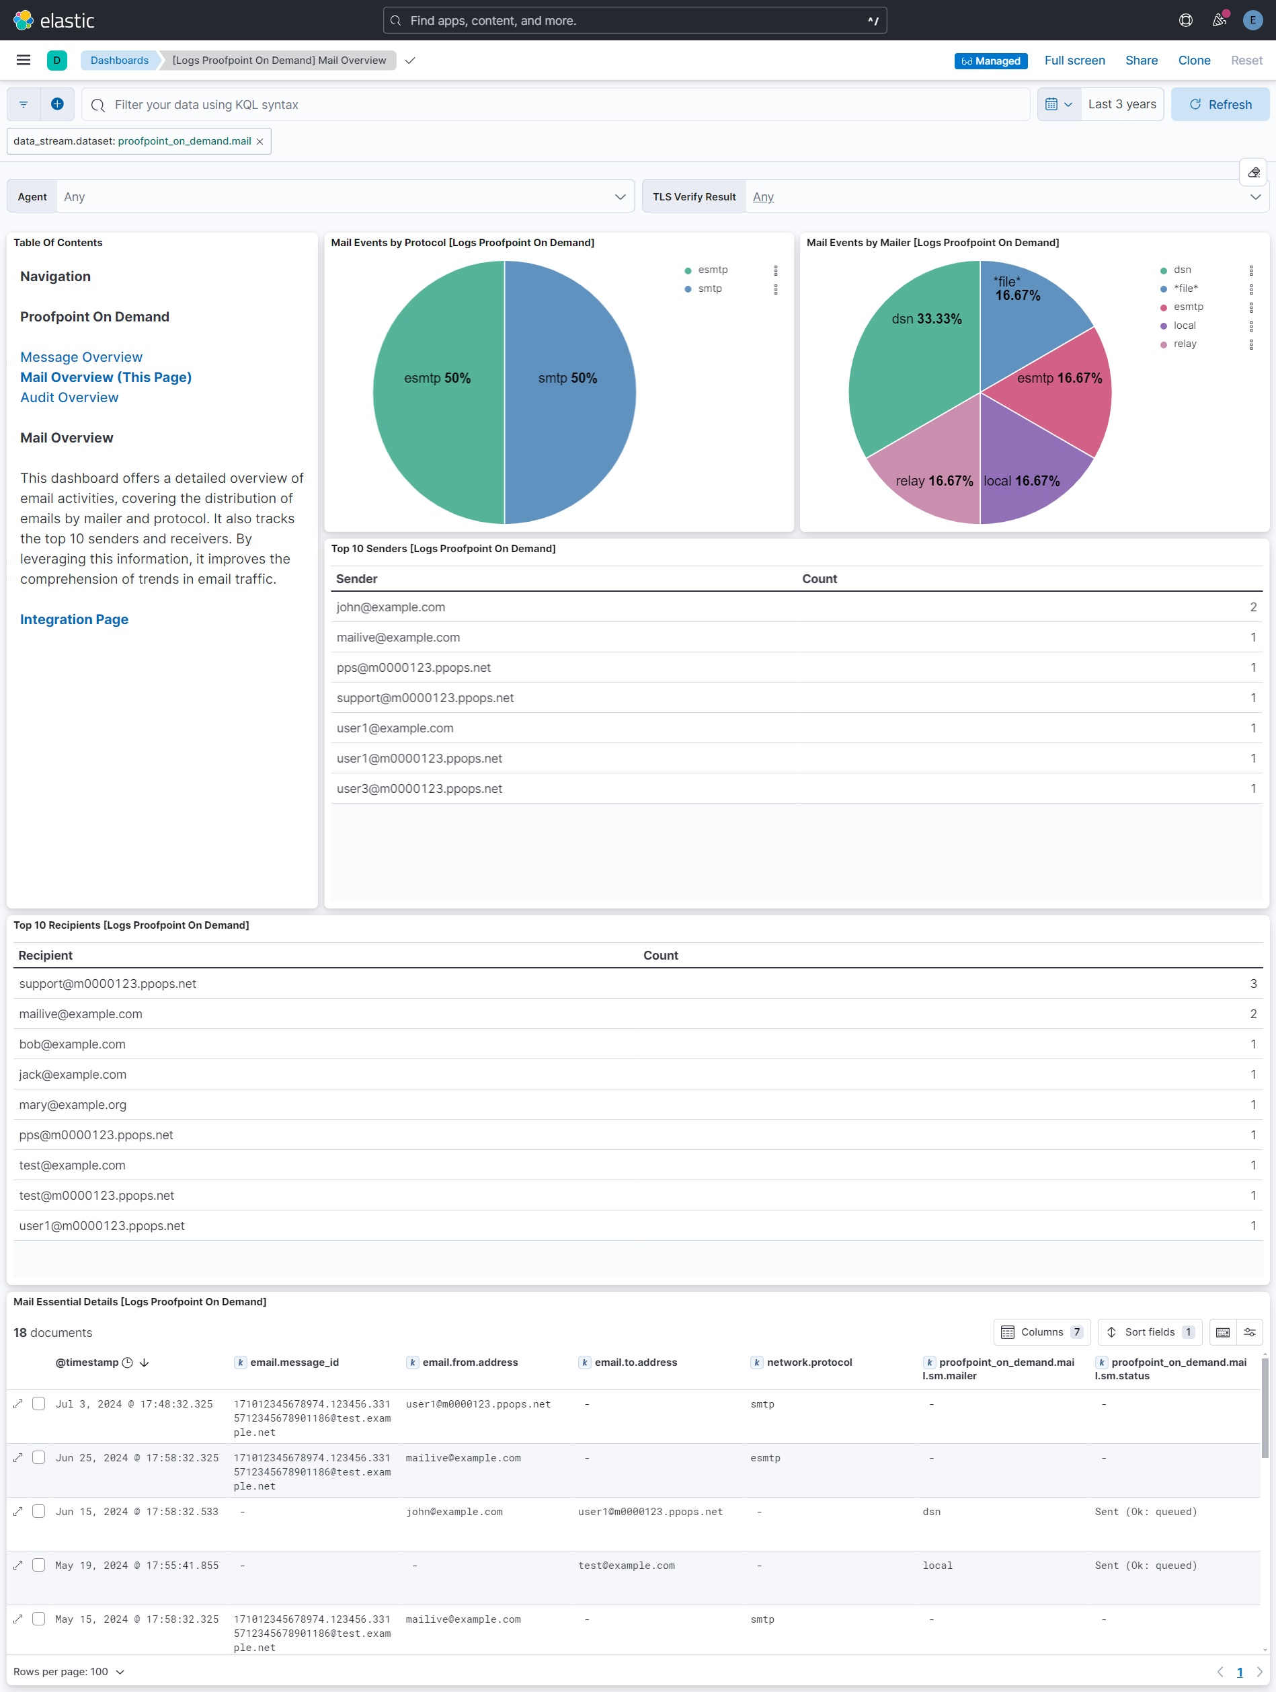Click the Managed badge
Image resolution: width=1276 pixels, height=1692 pixels.
(x=991, y=61)
